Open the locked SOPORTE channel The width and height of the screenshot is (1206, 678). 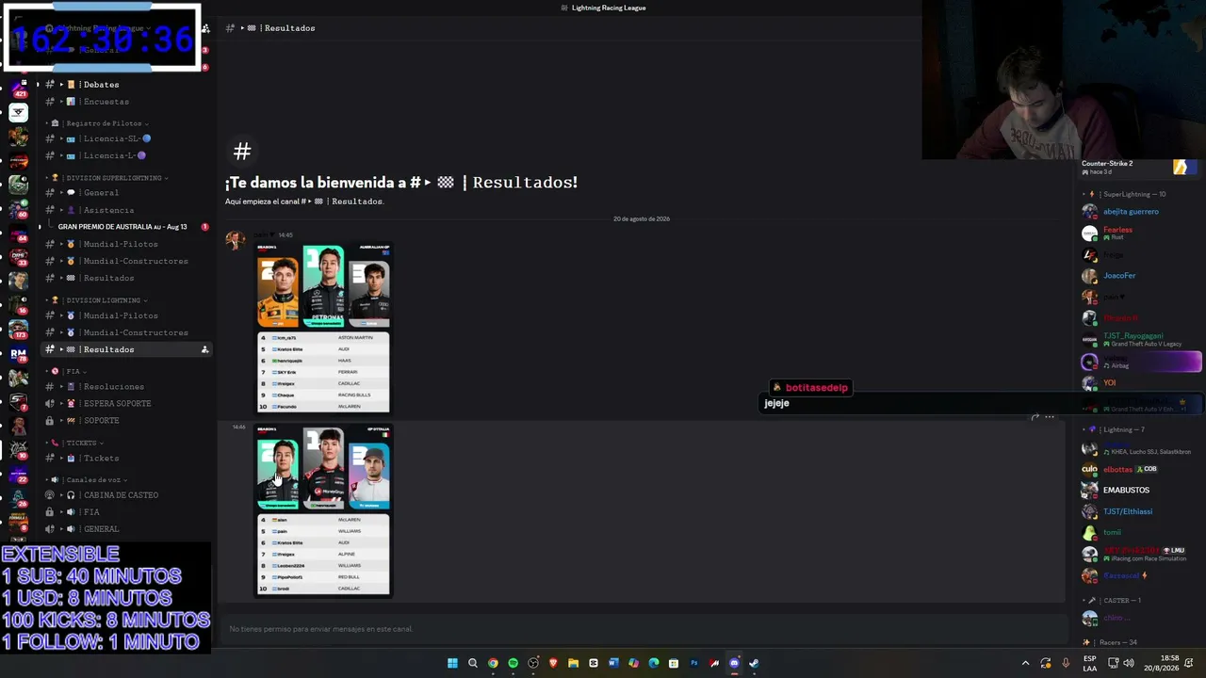click(x=125, y=421)
